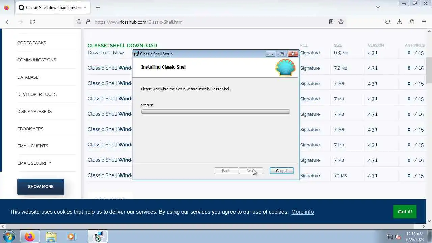Click the shield tracking protection icon
This screenshot has width=432, height=243.
pos(79,22)
